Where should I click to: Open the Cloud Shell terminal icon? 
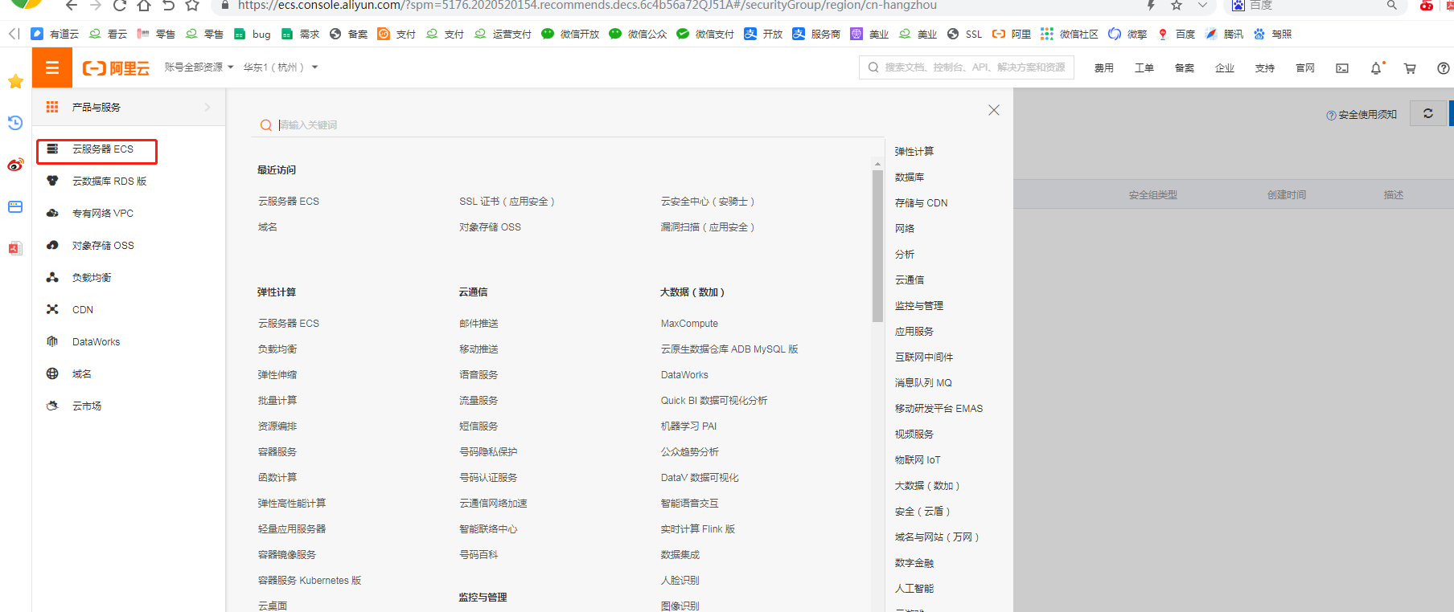click(x=1342, y=68)
